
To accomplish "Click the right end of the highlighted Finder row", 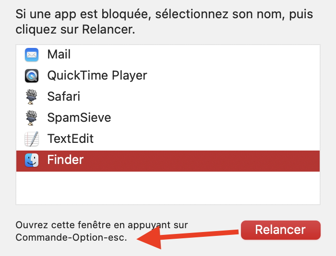I will coord(307,160).
